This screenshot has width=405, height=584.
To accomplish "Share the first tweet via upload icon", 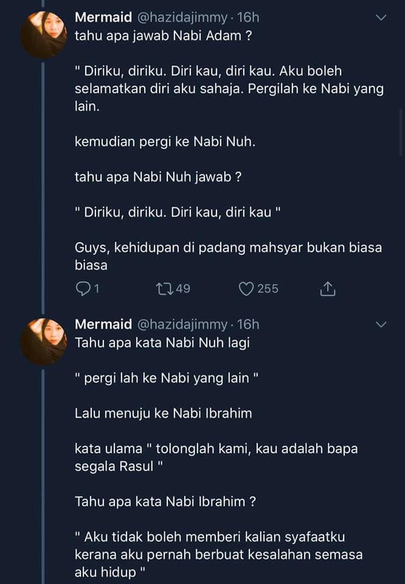I will coord(328,288).
